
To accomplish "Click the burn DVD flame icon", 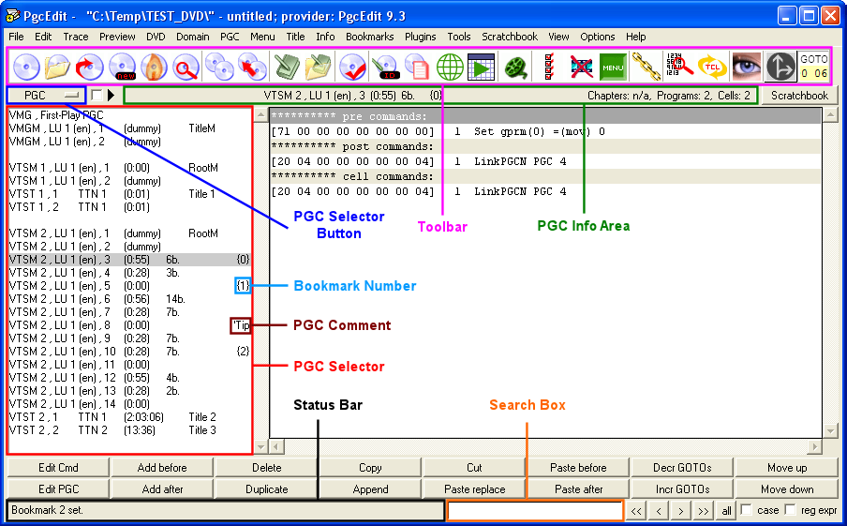I will [154, 67].
